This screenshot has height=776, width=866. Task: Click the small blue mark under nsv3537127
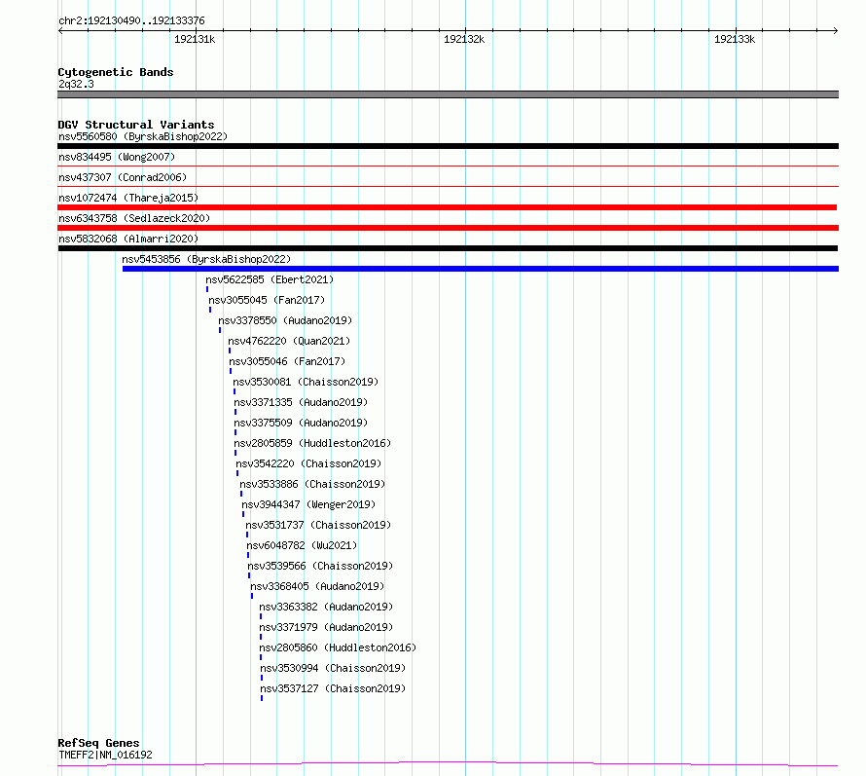tap(261, 698)
